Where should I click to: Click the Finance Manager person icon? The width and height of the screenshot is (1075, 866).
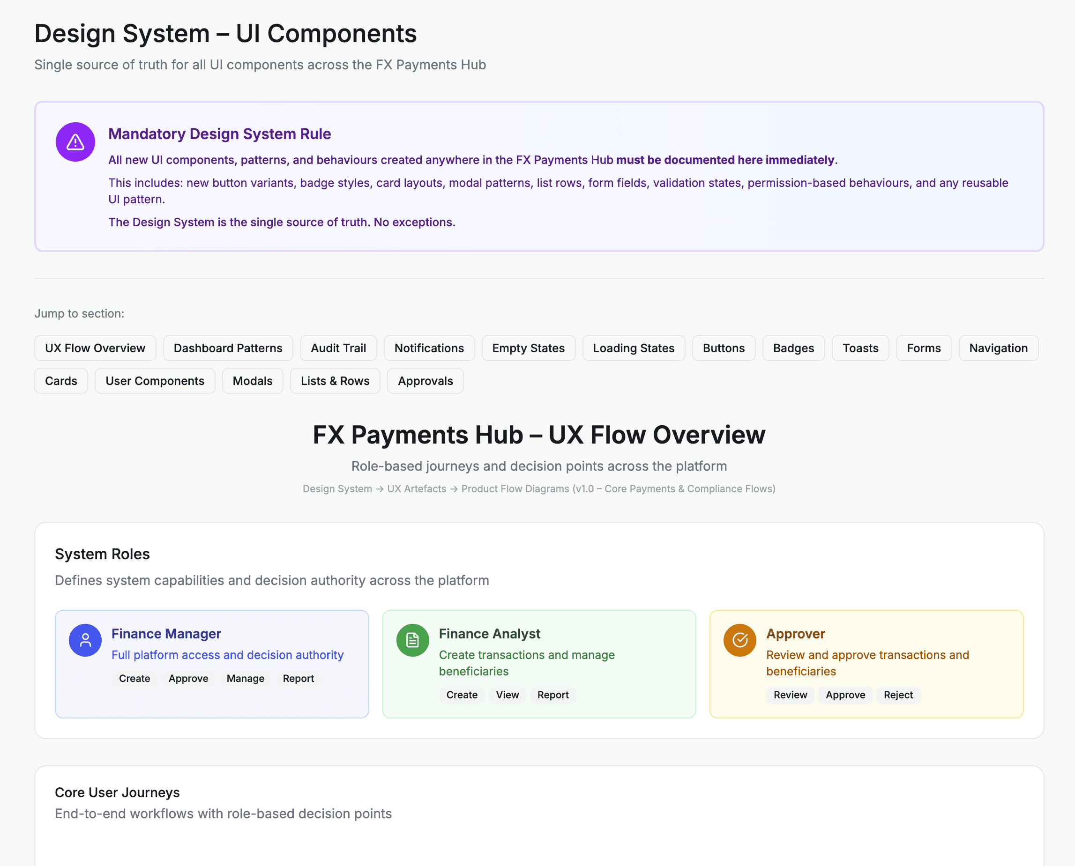pyautogui.click(x=85, y=640)
